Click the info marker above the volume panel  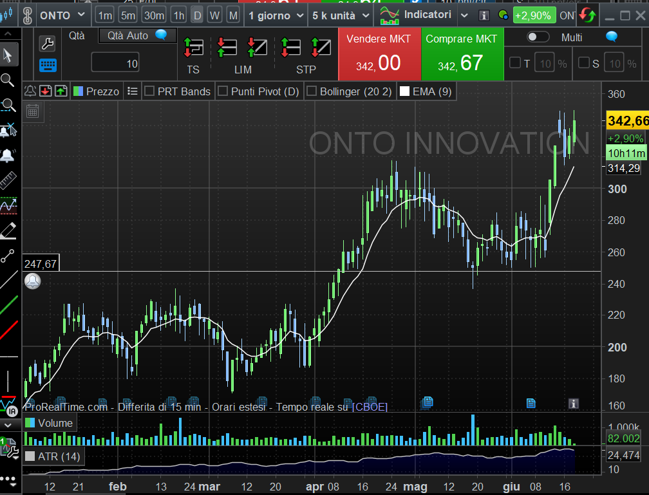(573, 404)
